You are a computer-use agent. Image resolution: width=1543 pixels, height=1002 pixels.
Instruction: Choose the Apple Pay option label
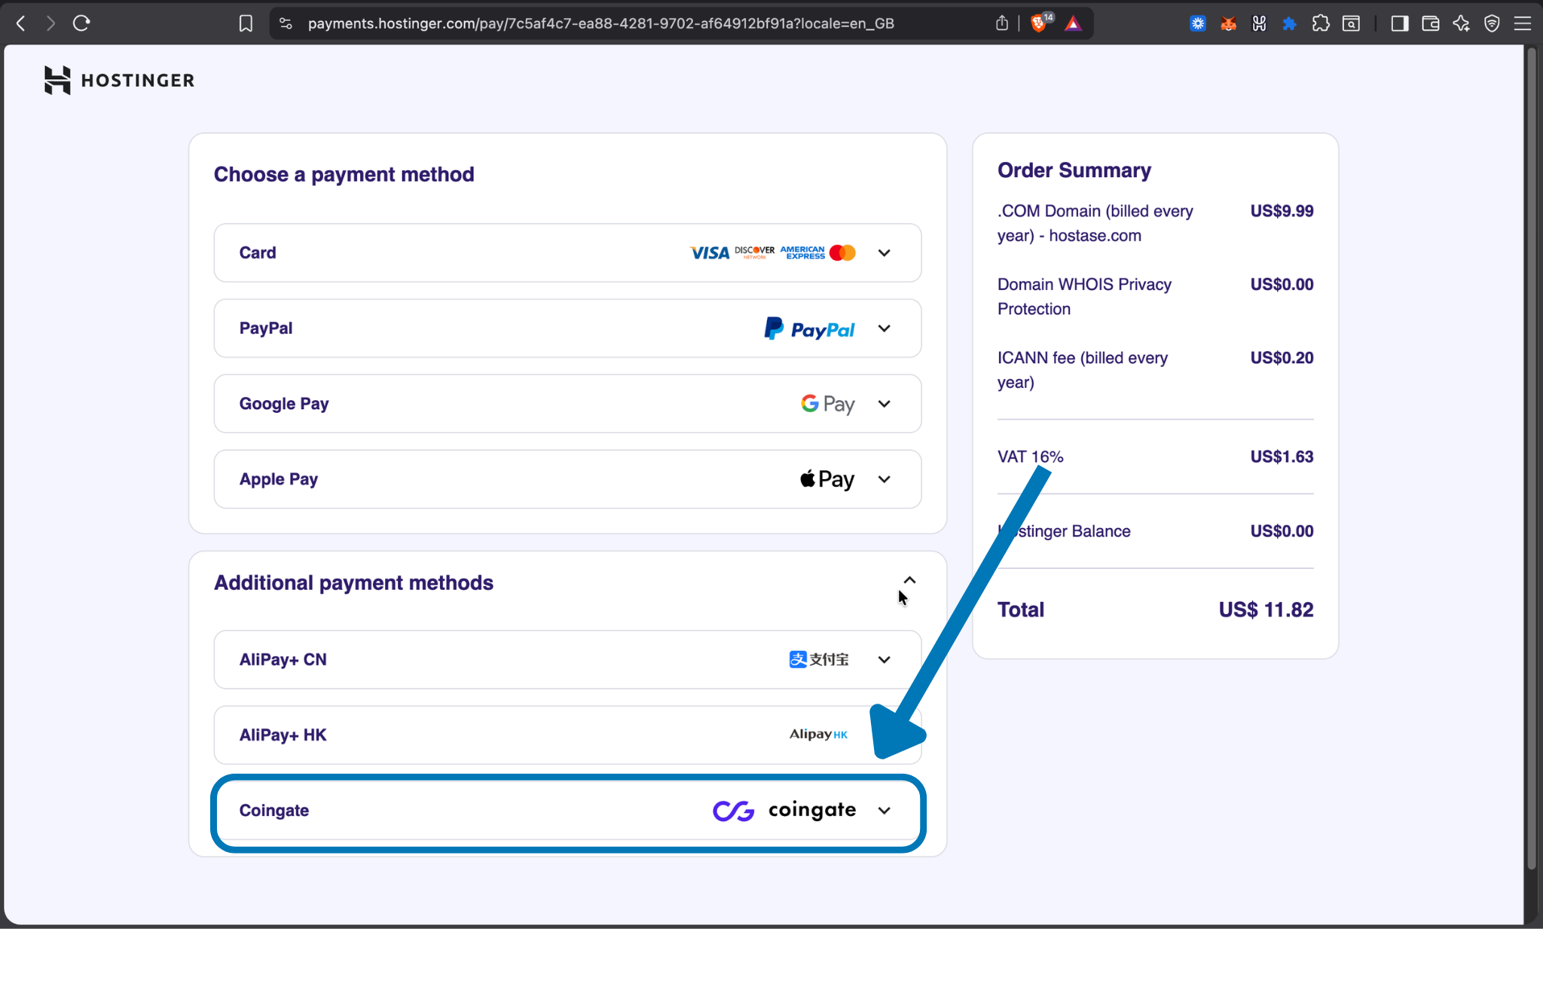279,479
